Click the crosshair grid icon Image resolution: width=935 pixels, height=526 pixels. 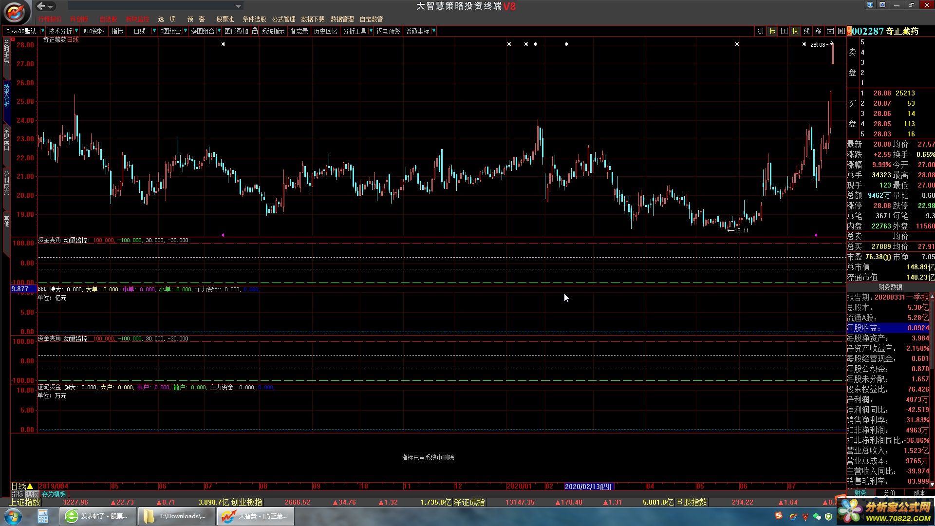[784, 31]
